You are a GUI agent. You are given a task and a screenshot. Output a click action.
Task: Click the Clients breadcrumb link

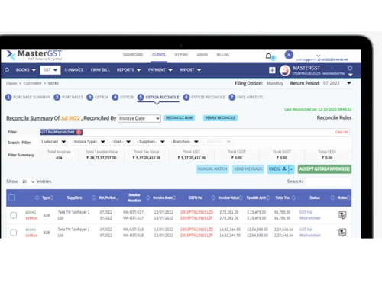pos(11,83)
